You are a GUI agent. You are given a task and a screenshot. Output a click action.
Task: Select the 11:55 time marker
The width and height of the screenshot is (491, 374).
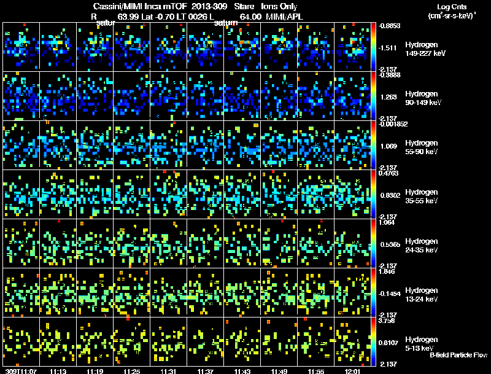pyautogui.click(x=315, y=371)
